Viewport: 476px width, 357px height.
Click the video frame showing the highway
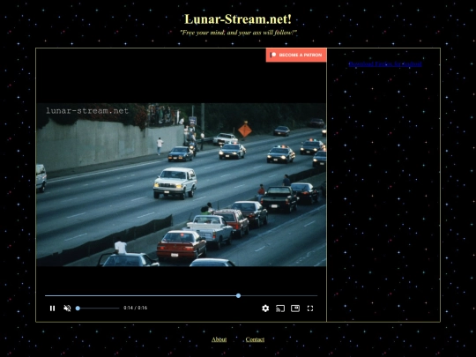coord(182,184)
